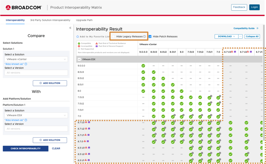
Task: Click the vCenter 9.0.0.0 column header
Action: point(143,52)
